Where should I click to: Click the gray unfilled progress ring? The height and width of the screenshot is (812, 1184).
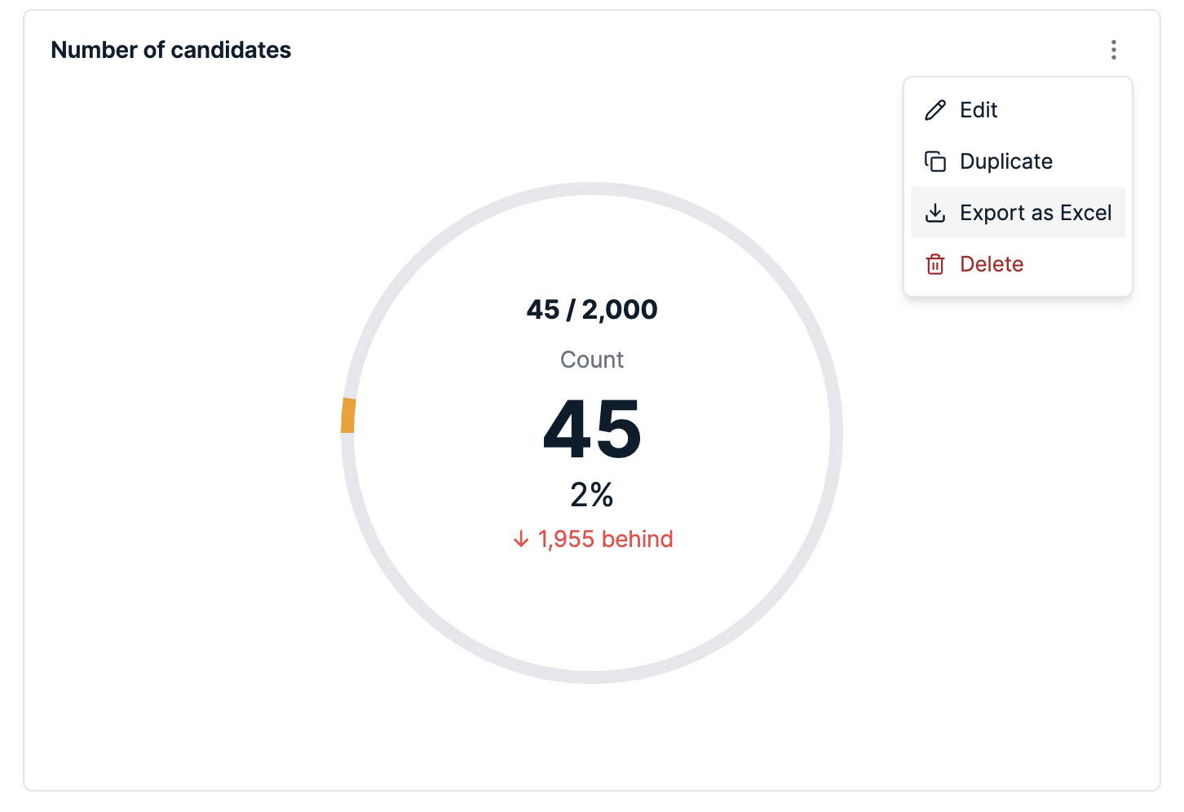point(837,433)
